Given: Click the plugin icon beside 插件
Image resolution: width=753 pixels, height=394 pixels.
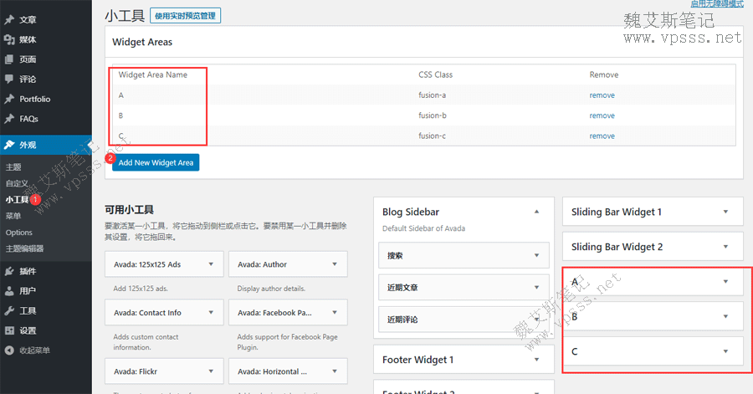Looking at the screenshot, I should [x=9, y=271].
